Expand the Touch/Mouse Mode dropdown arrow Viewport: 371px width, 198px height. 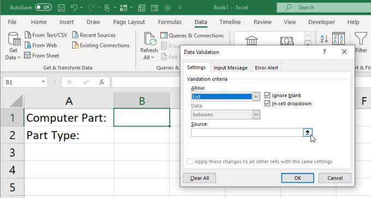(115, 8)
